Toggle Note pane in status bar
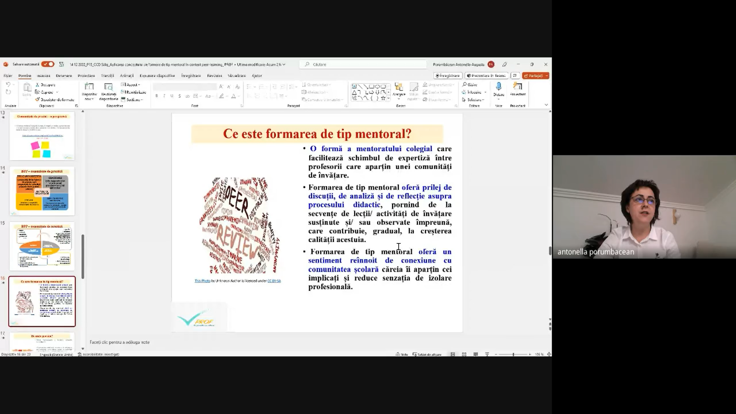The height and width of the screenshot is (414, 736). 402,355
